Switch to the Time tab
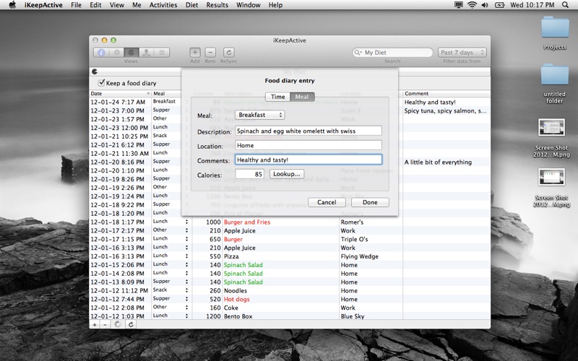This screenshot has height=361, width=578. tap(278, 97)
